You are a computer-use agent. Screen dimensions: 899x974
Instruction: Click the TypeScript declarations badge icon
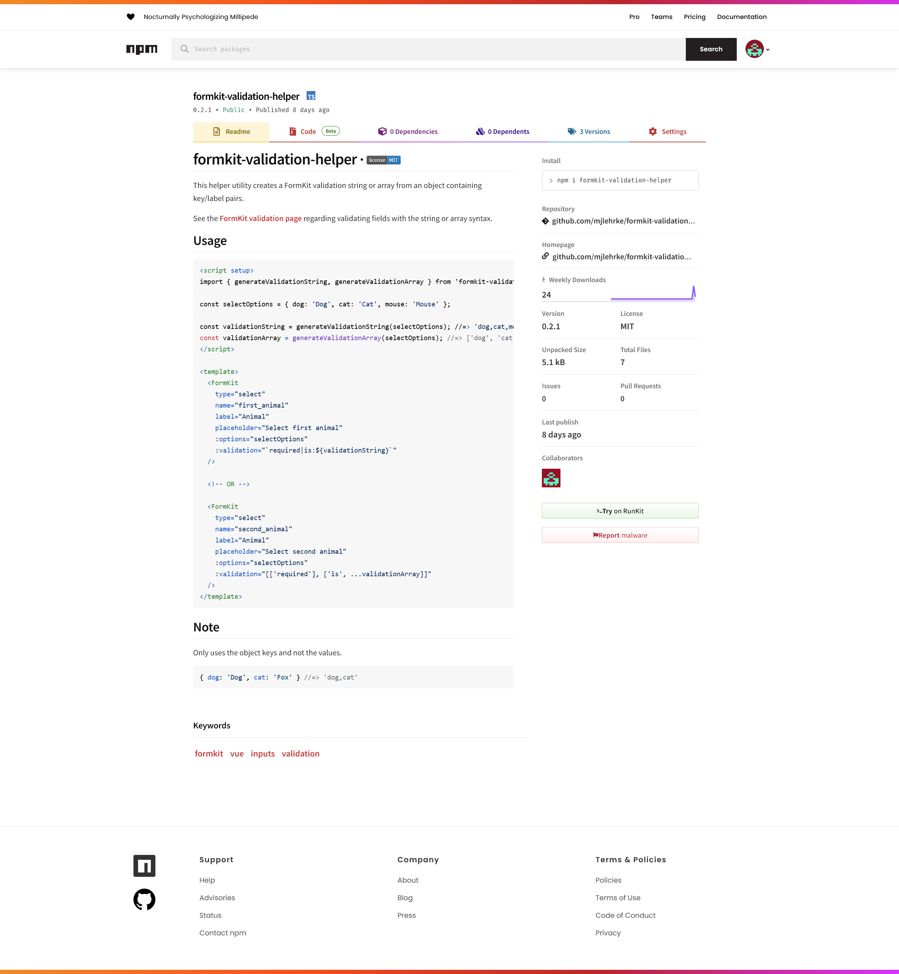click(311, 96)
